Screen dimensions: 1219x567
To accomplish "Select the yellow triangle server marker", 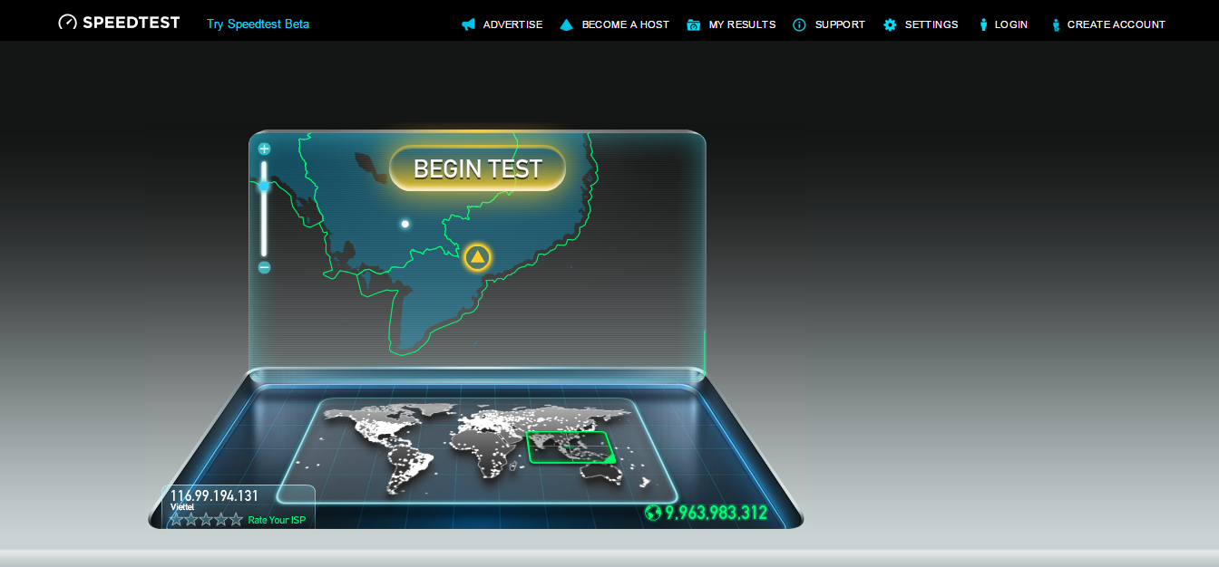I will click(x=478, y=257).
